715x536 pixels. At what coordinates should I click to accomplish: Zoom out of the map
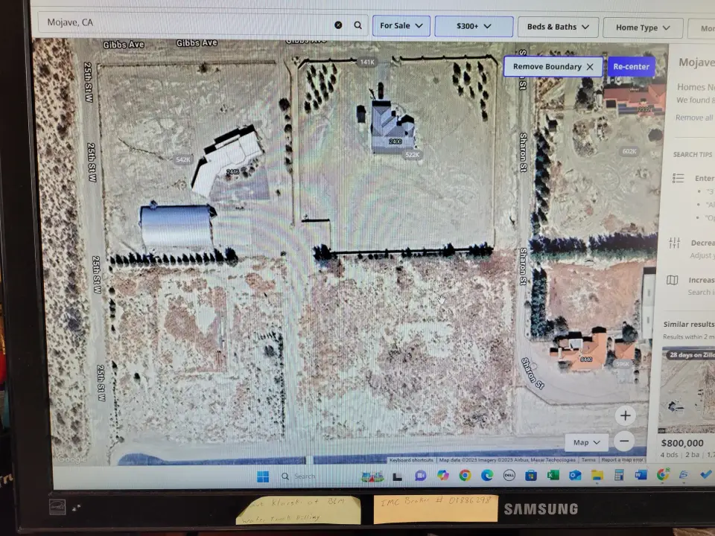[x=625, y=441]
